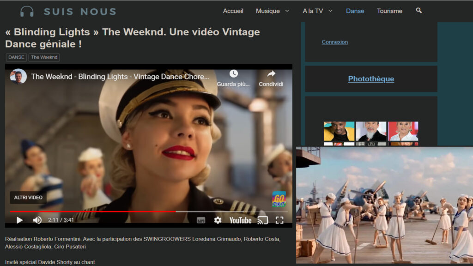Click the Condividi share arrow icon
This screenshot has width=473, height=266.
[x=271, y=73]
